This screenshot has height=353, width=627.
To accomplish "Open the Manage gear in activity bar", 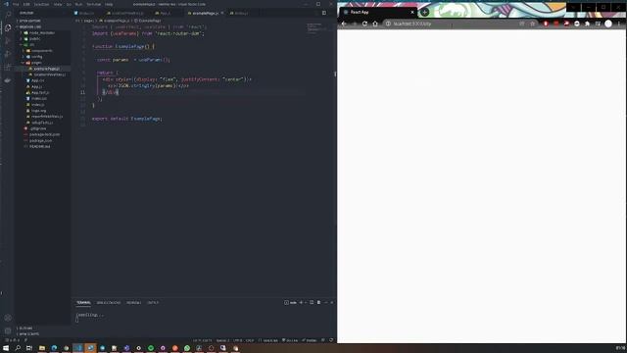I will tap(8, 331).
